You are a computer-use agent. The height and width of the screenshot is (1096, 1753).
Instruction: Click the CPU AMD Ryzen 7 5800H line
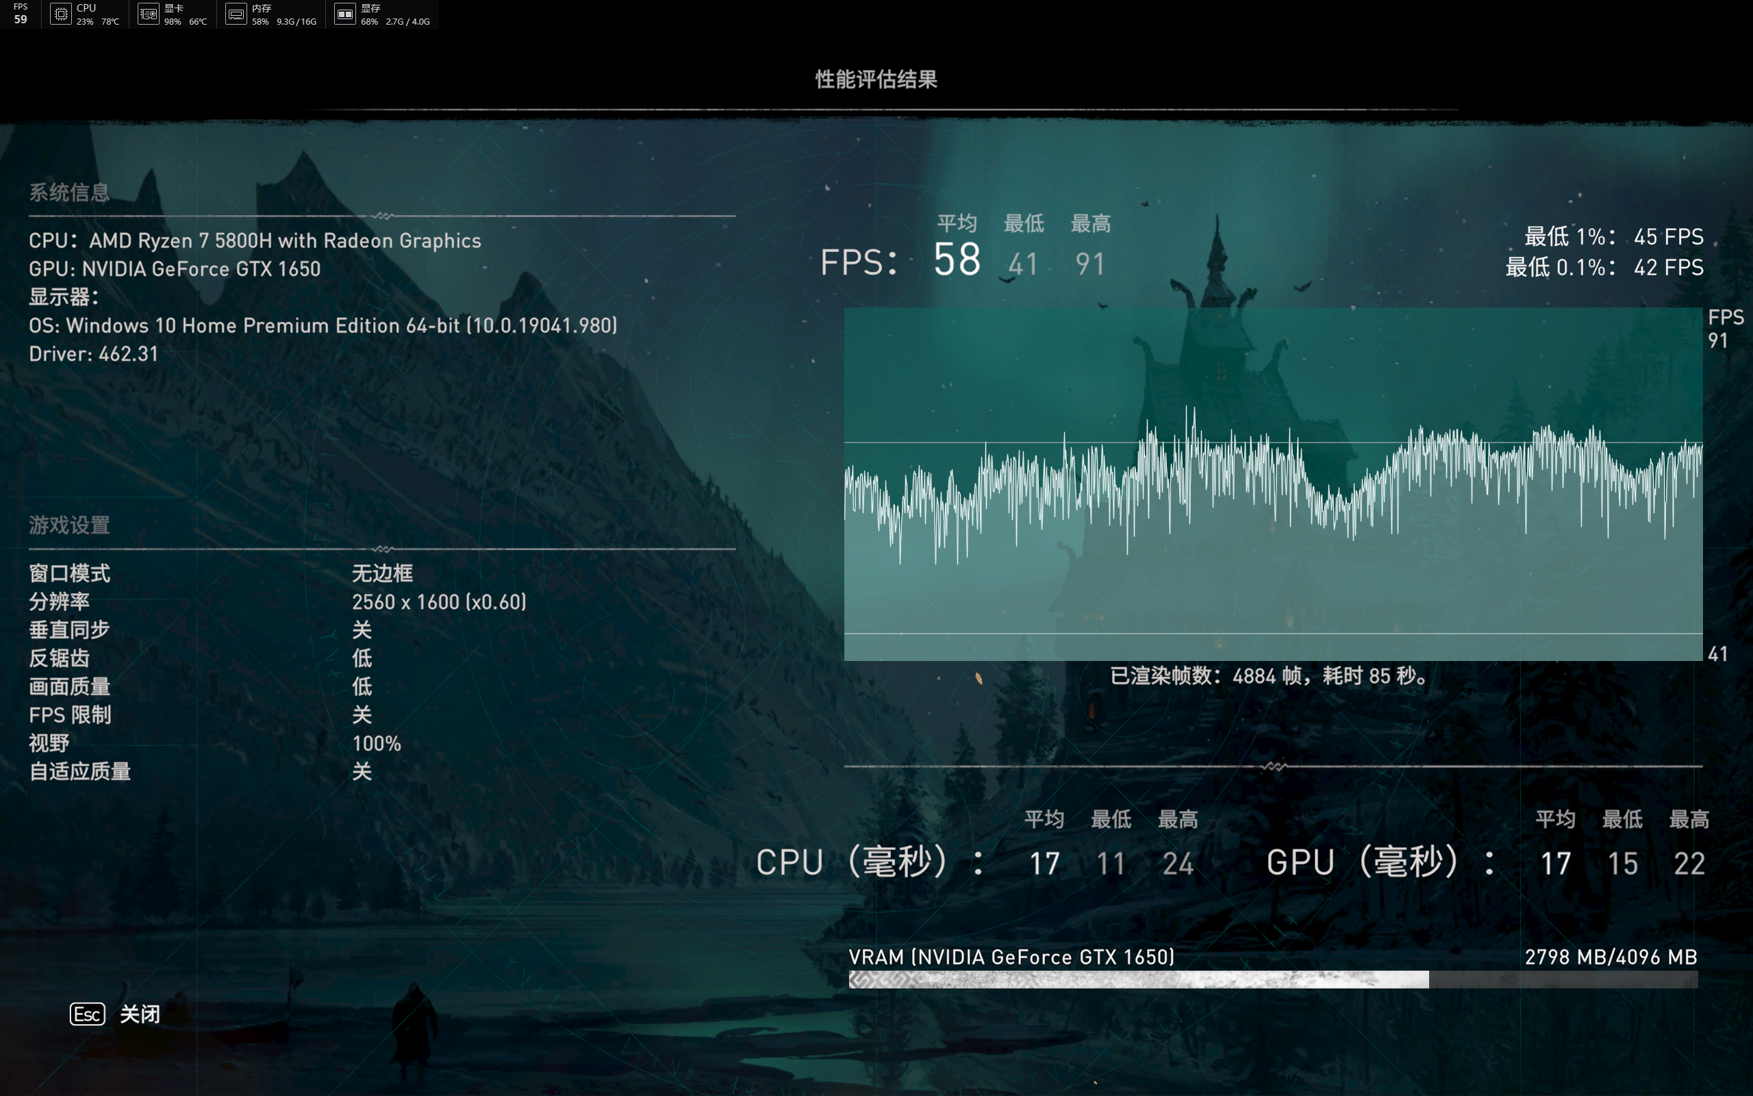(x=255, y=240)
